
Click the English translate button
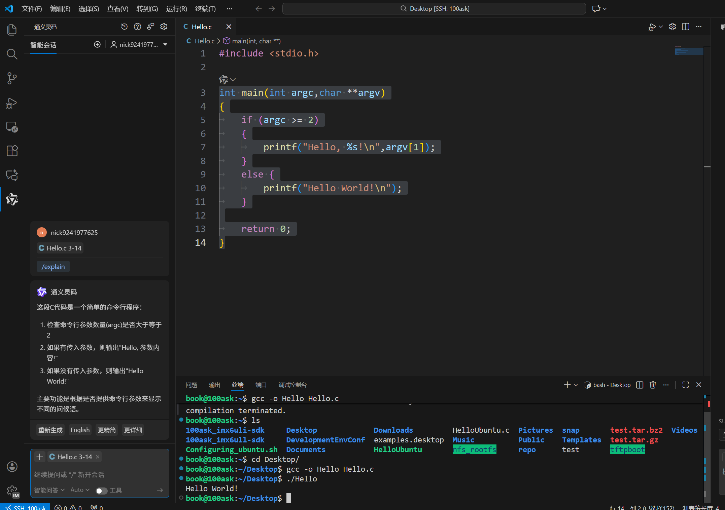pyautogui.click(x=80, y=430)
